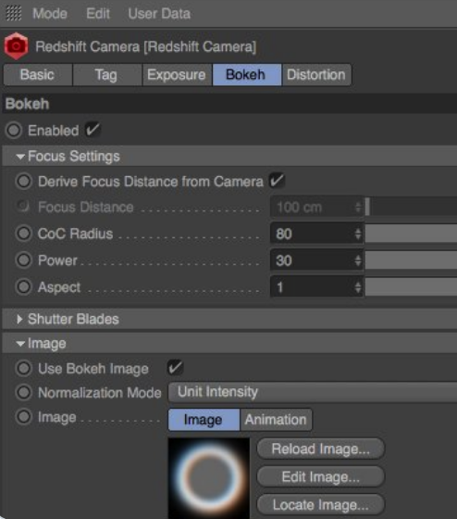Image resolution: width=457 pixels, height=519 pixels.
Task: Switch to the Distortion tab
Action: (316, 75)
